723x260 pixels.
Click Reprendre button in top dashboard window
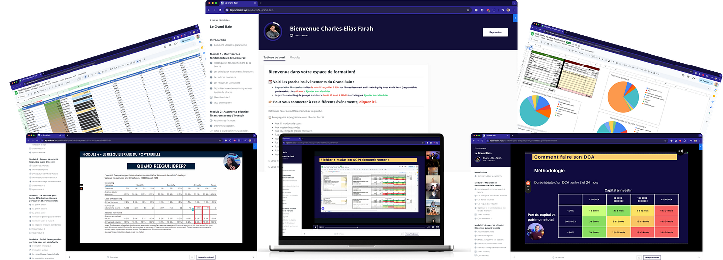click(x=495, y=32)
